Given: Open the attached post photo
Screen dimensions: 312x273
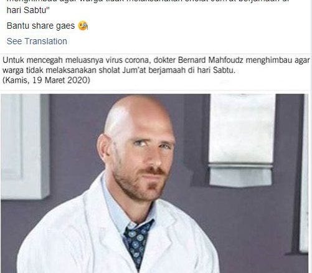Looking at the screenshot, I should 154,183.
